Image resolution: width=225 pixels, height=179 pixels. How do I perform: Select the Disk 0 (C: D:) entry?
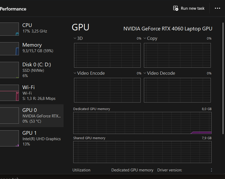pos(32,70)
